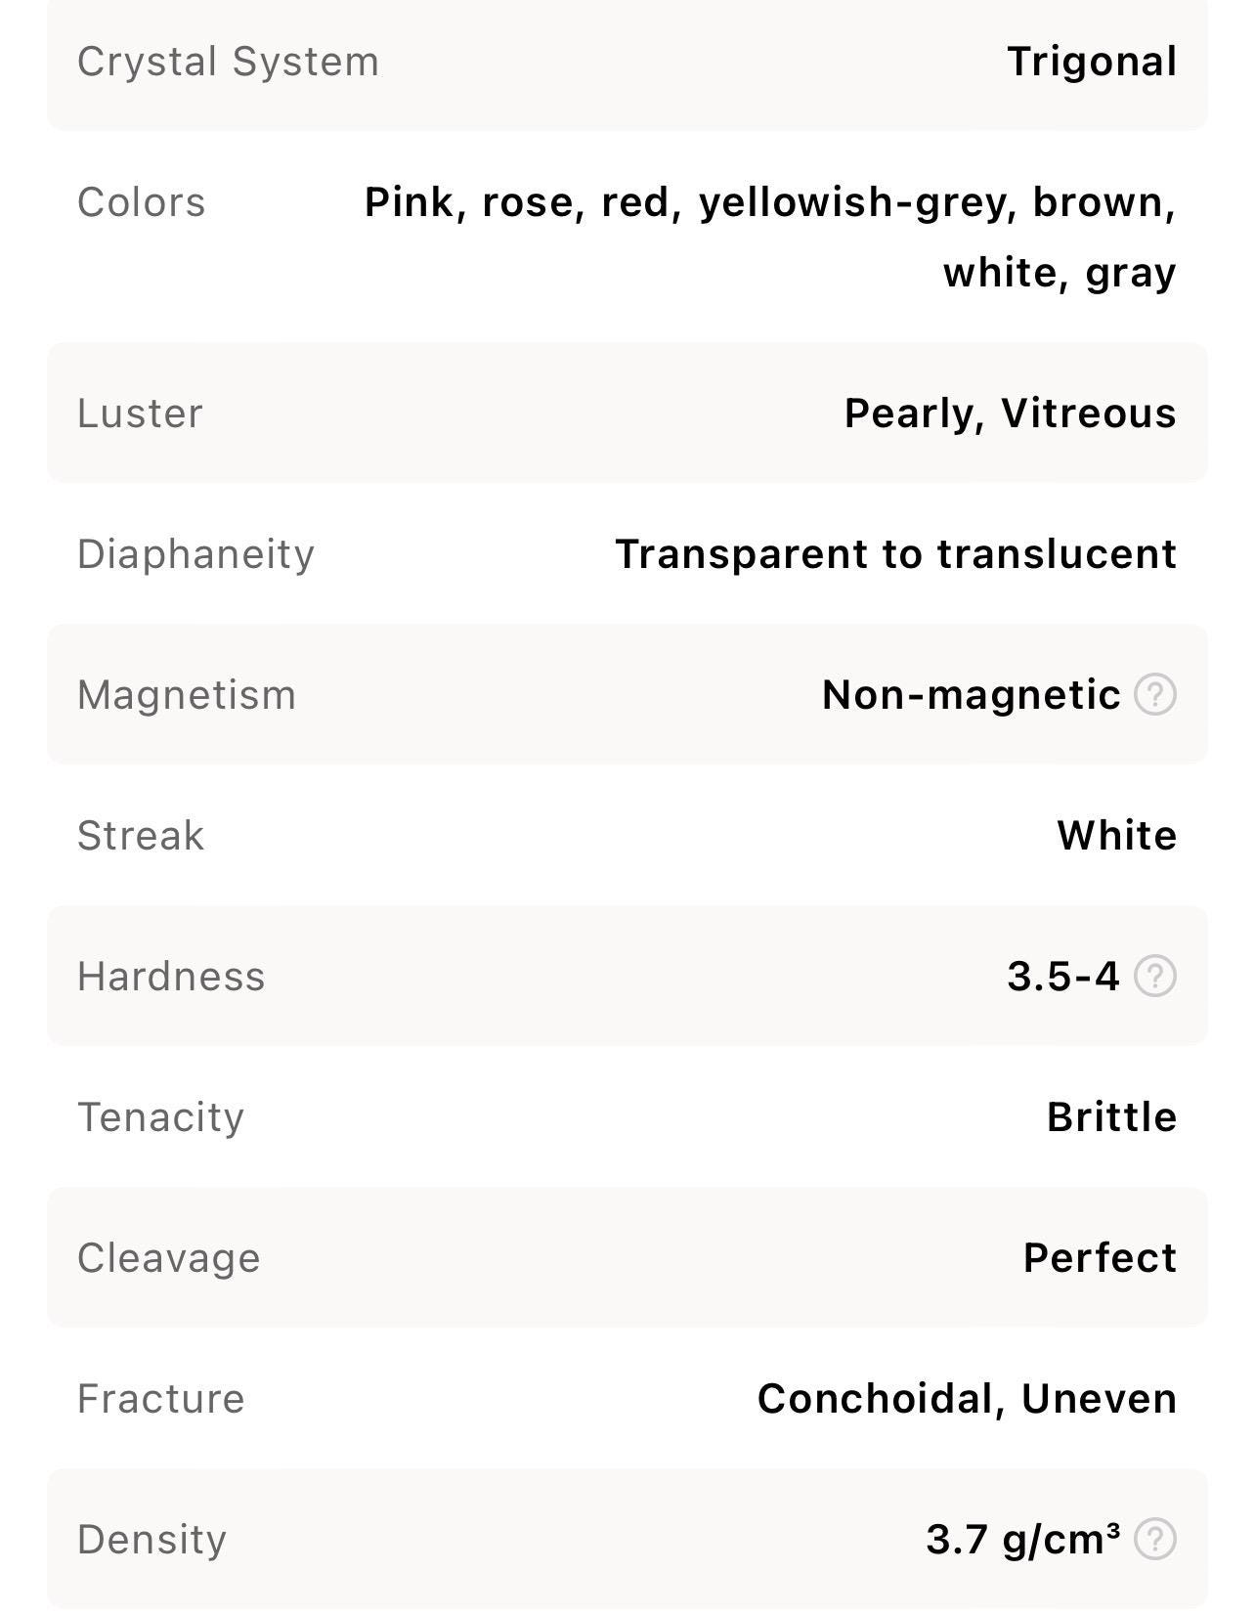Select the Colors property label
Screen dimensions: 1255x1615
point(142,202)
